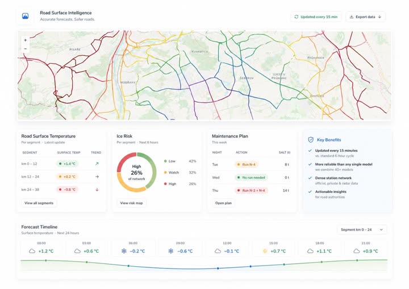Click the snowflake icon at 06:00 forecast

124,251
